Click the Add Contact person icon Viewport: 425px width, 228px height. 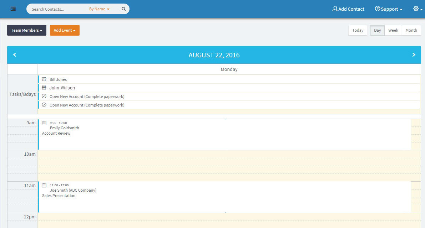coord(335,9)
